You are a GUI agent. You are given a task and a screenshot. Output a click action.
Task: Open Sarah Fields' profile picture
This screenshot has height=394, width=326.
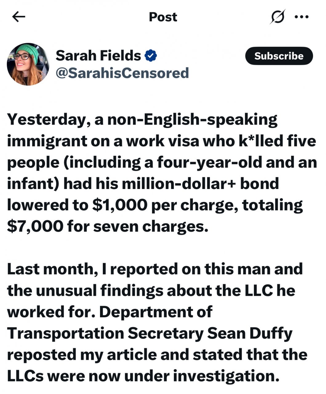pyautogui.click(x=28, y=64)
